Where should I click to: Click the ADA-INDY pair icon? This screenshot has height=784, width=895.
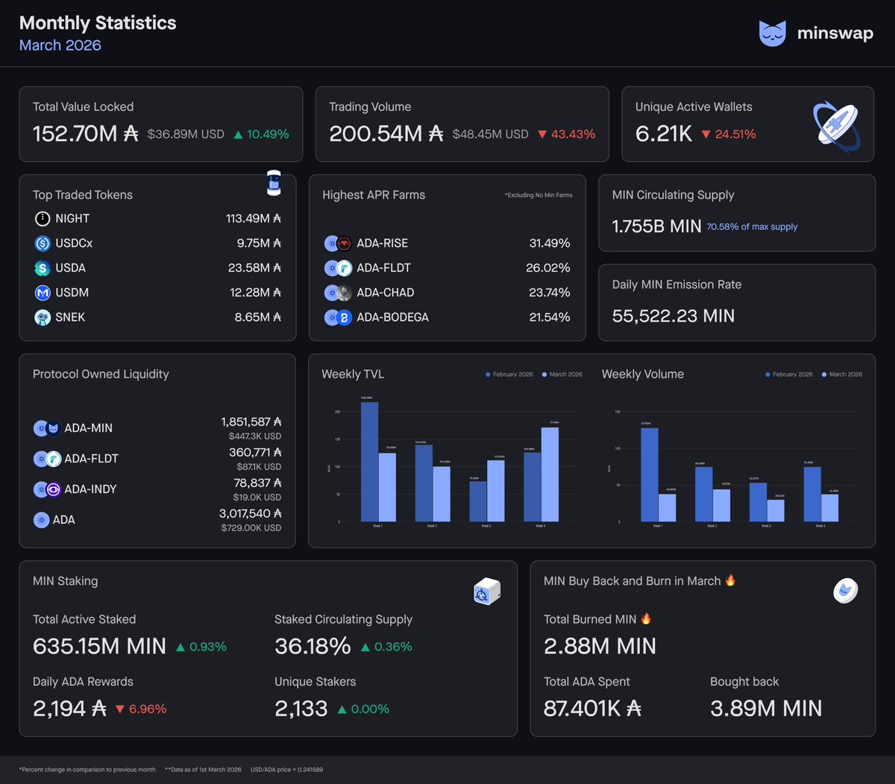pos(47,489)
